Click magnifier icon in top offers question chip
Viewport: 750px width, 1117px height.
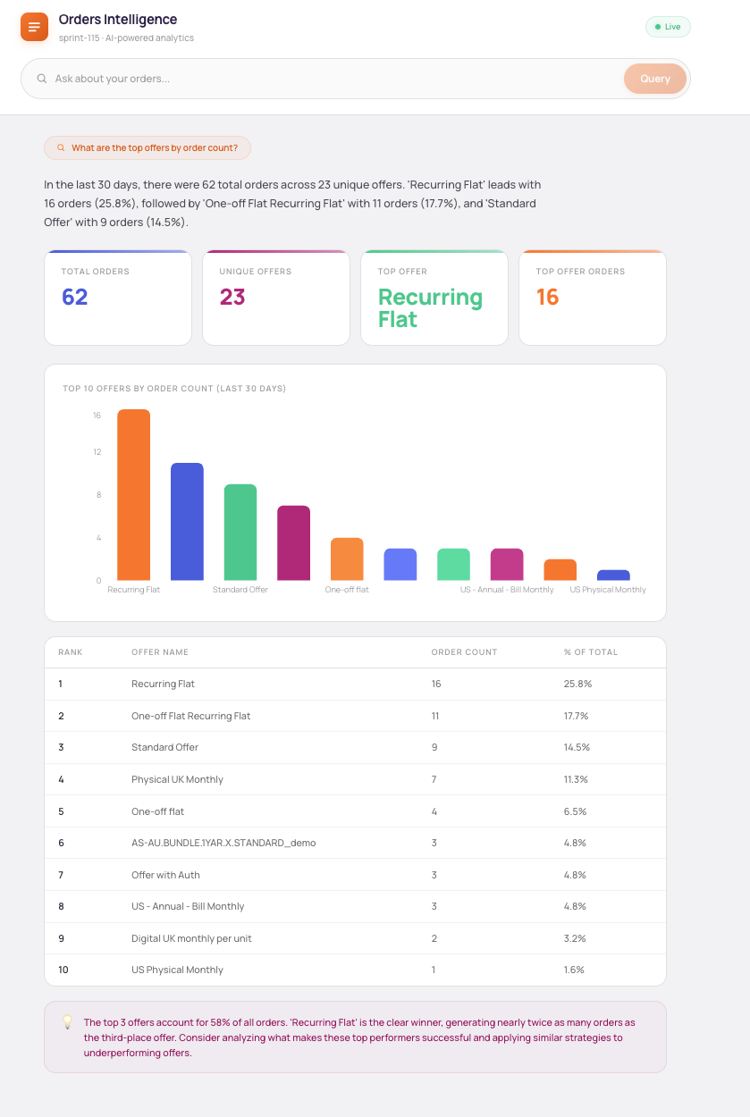click(61, 148)
